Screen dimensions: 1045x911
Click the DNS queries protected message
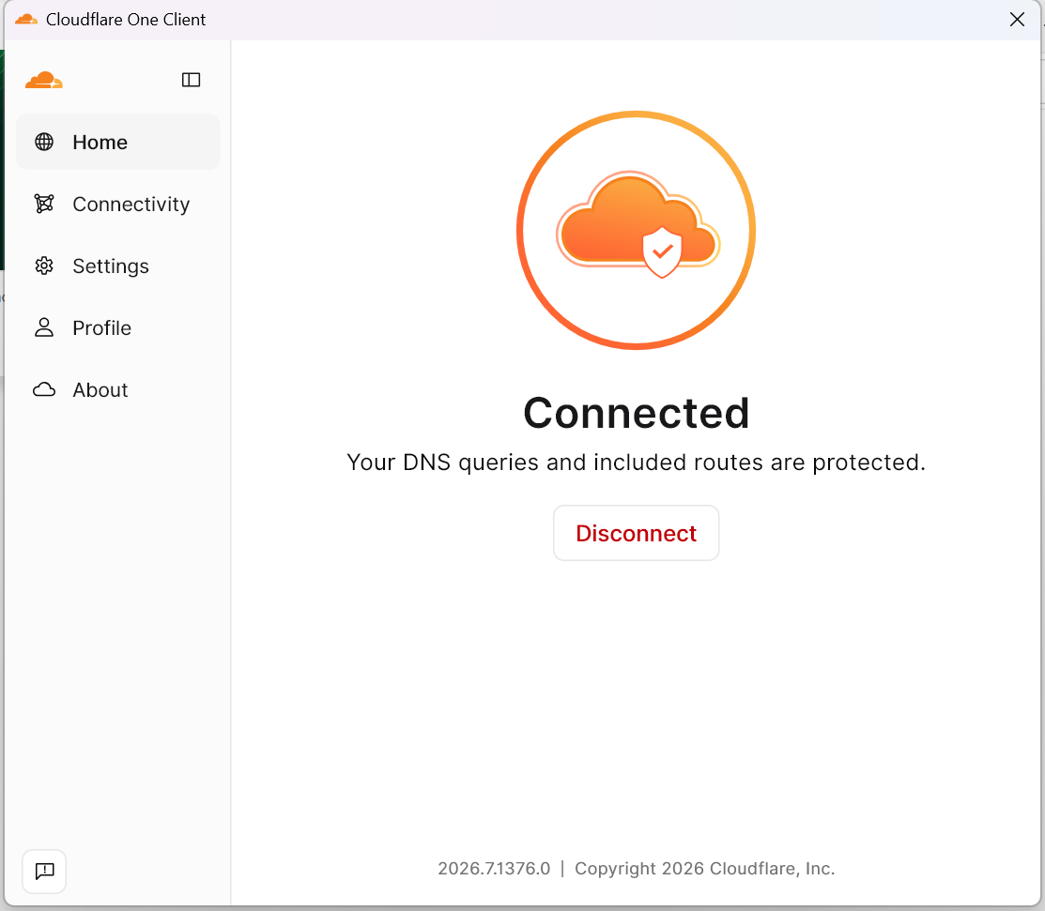(x=636, y=463)
